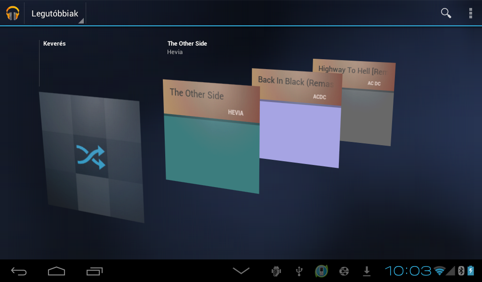Tap the shuffle arrows icon
The width and height of the screenshot is (482, 282).
coord(91,157)
